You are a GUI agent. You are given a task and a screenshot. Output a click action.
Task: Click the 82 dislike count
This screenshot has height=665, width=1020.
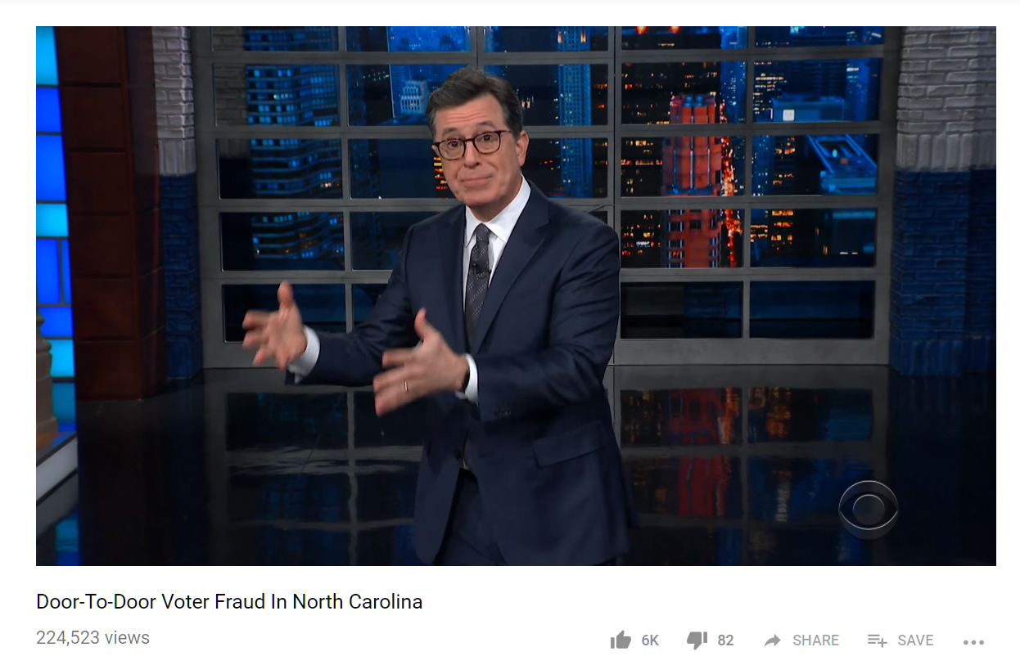(725, 640)
